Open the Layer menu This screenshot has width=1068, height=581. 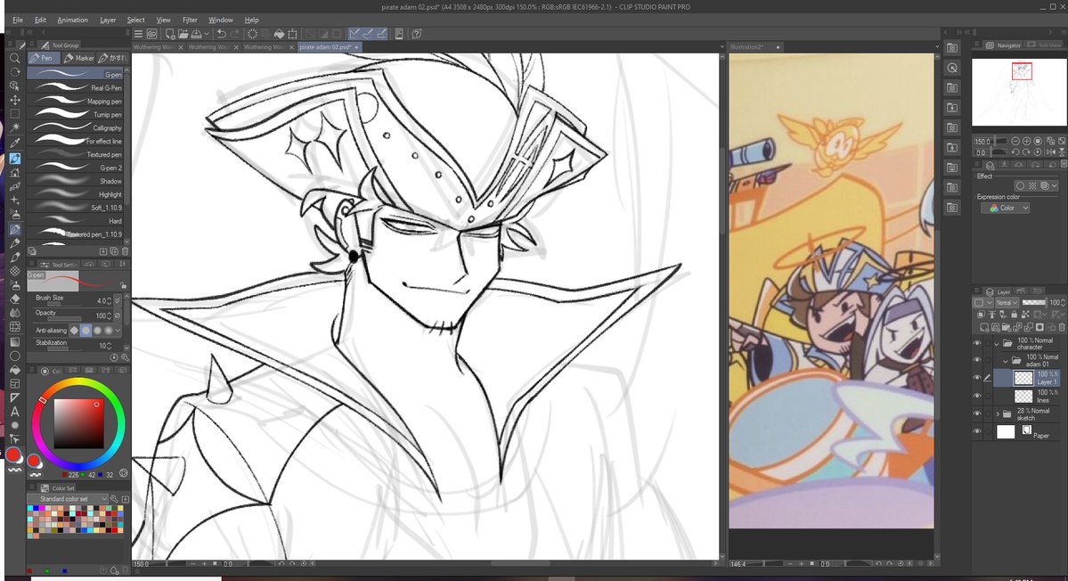click(x=108, y=20)
